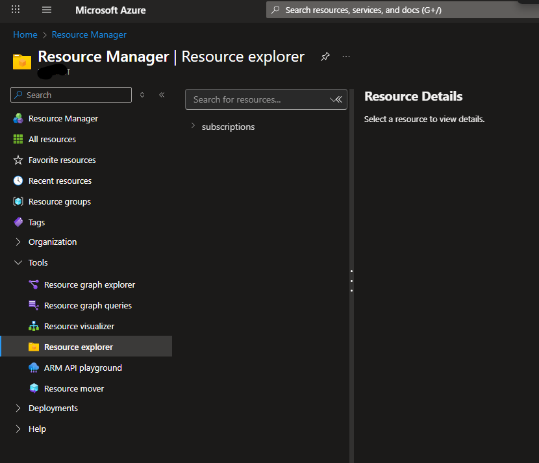Screen dimensions: 539x463
Task: Collapse the Tools section
Action: pyautogui.click(x=18, y=263)
